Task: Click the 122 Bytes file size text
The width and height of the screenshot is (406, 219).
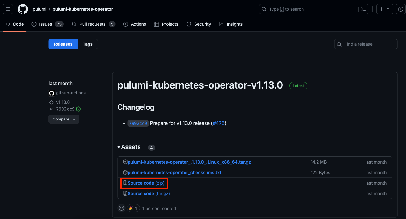Action: point(320,172)
